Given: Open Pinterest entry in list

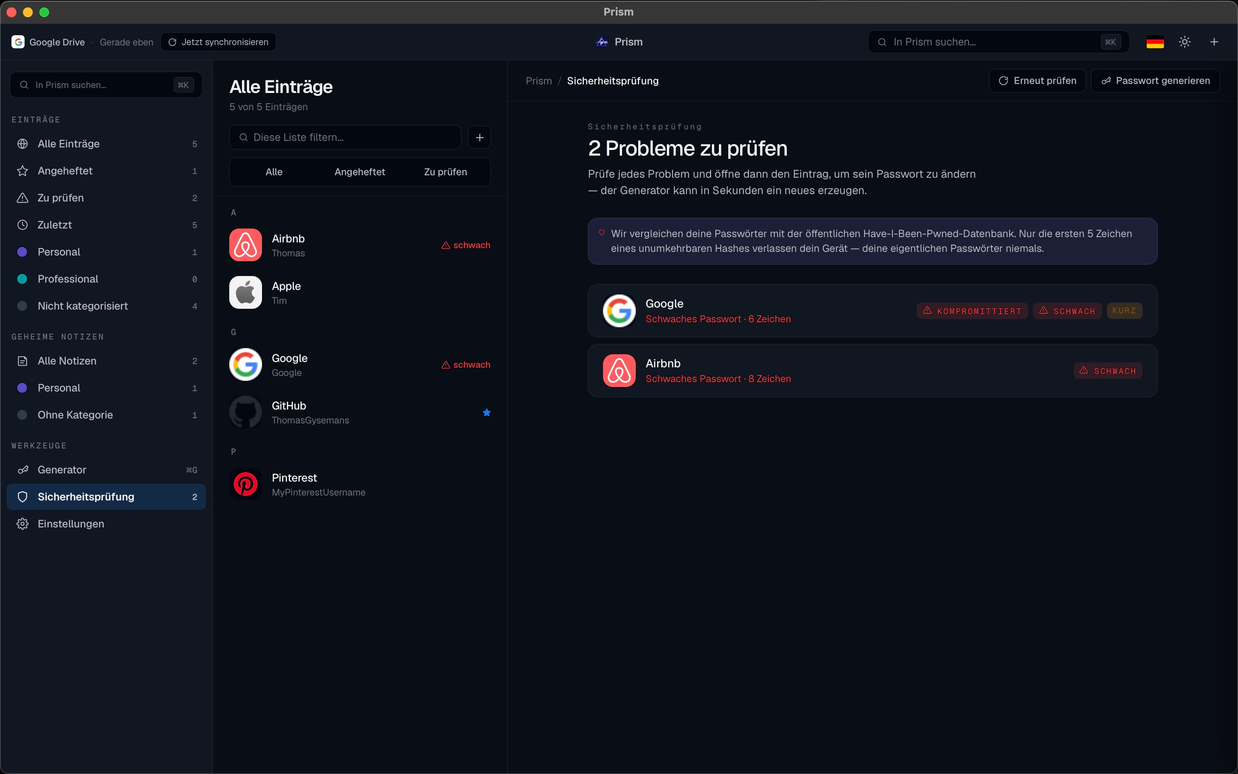Looking at the screenshot, I should [360, 484].
